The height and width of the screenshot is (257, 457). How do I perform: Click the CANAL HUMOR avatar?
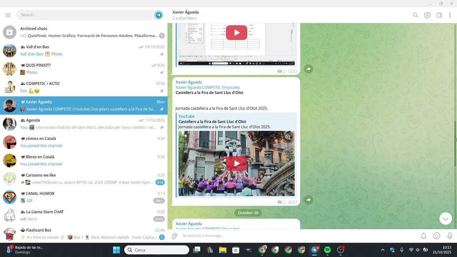click(x=10, y=197)
